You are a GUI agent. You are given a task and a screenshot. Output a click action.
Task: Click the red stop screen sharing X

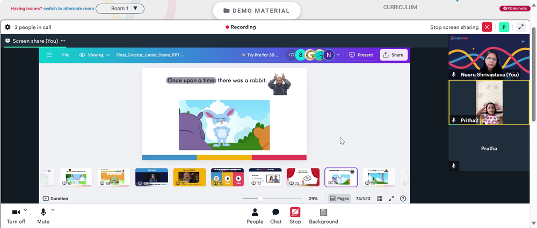[487, 27]
